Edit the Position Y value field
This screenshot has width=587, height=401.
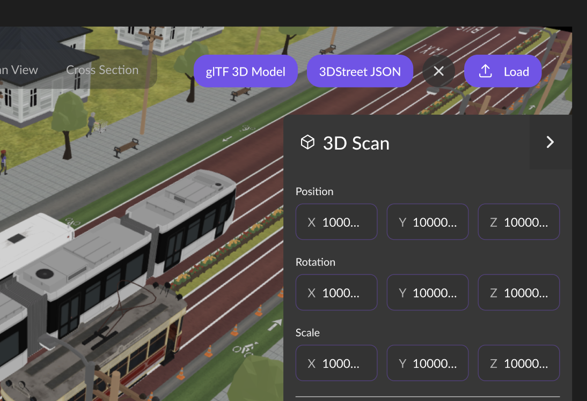(427, 221)
